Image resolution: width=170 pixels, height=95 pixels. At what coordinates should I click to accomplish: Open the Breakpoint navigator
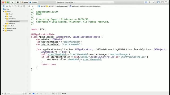point(21,6)
